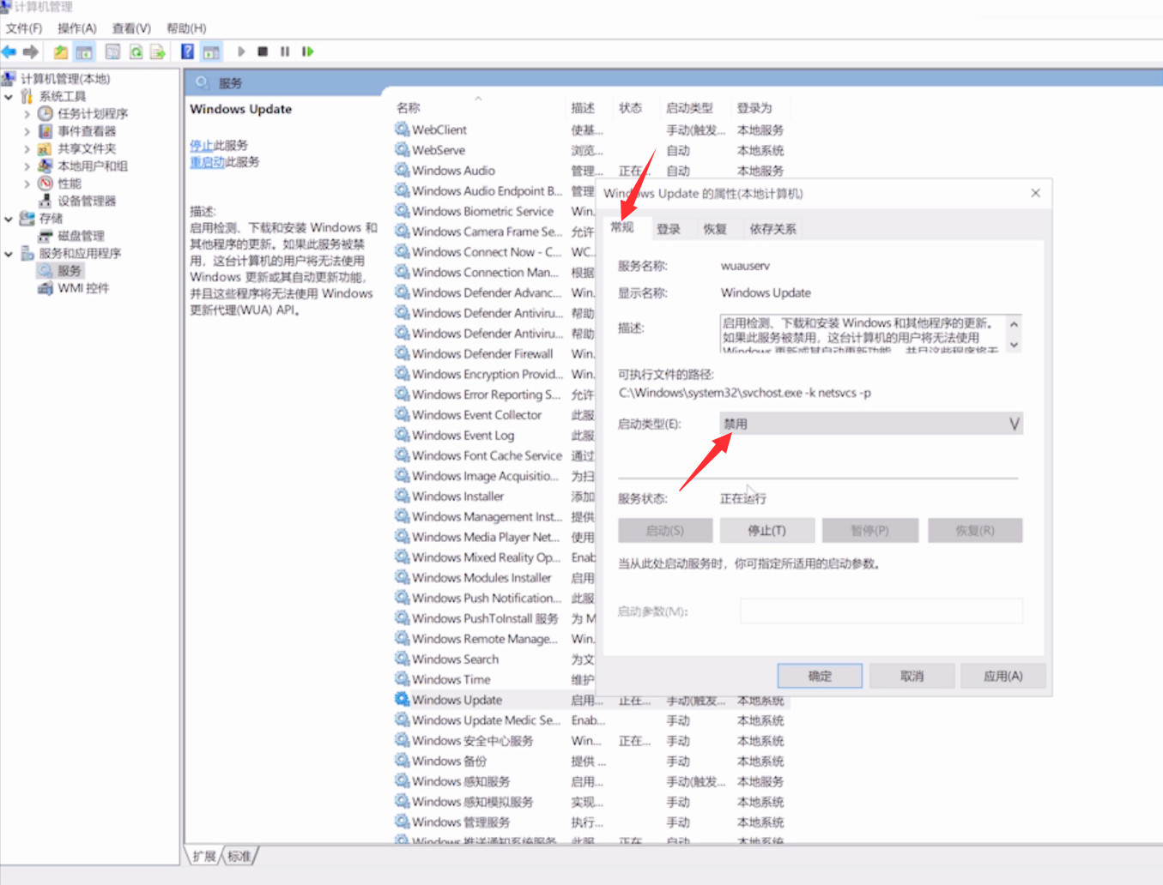Click the Stop service square icon

coord(263,52)
